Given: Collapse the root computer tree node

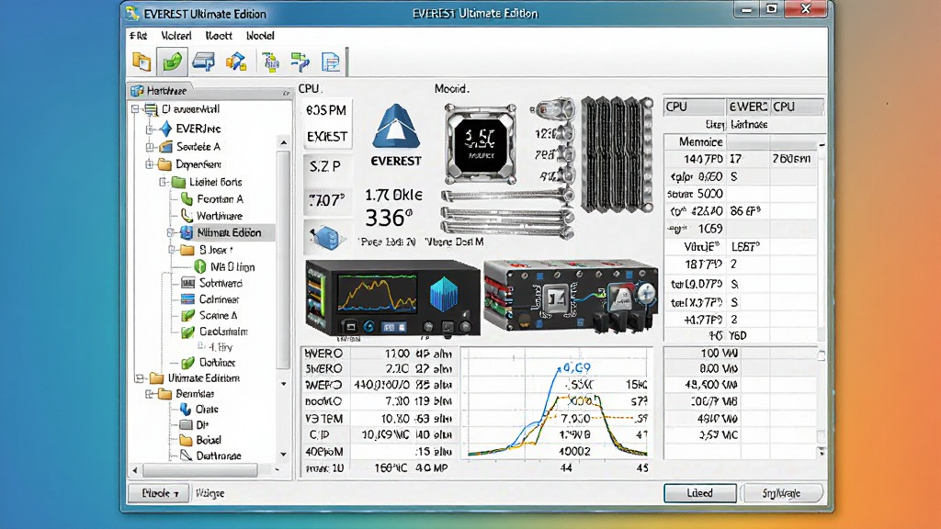Looking at the screenshot, I should [x=136, y=109].
